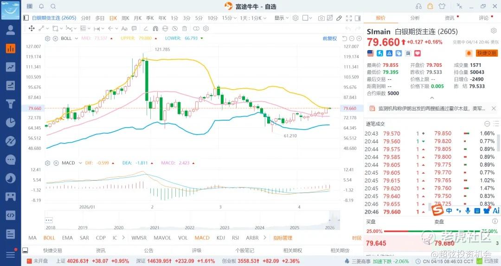Select the magnet snap drawing tool
The image size is (501, 266).
155,28
